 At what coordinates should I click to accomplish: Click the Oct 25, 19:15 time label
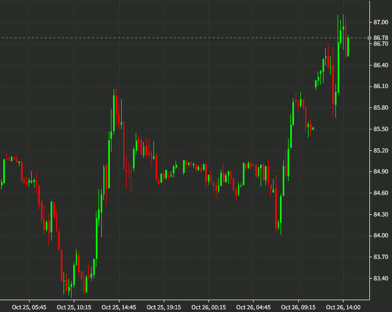(x=164, y=307)
